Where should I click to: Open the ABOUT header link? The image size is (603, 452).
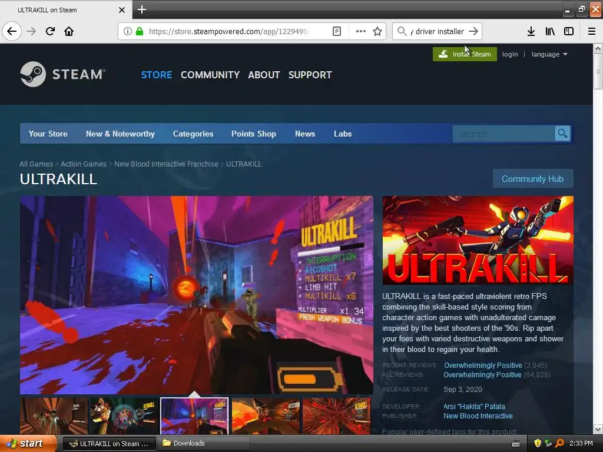tap(264, 75)
